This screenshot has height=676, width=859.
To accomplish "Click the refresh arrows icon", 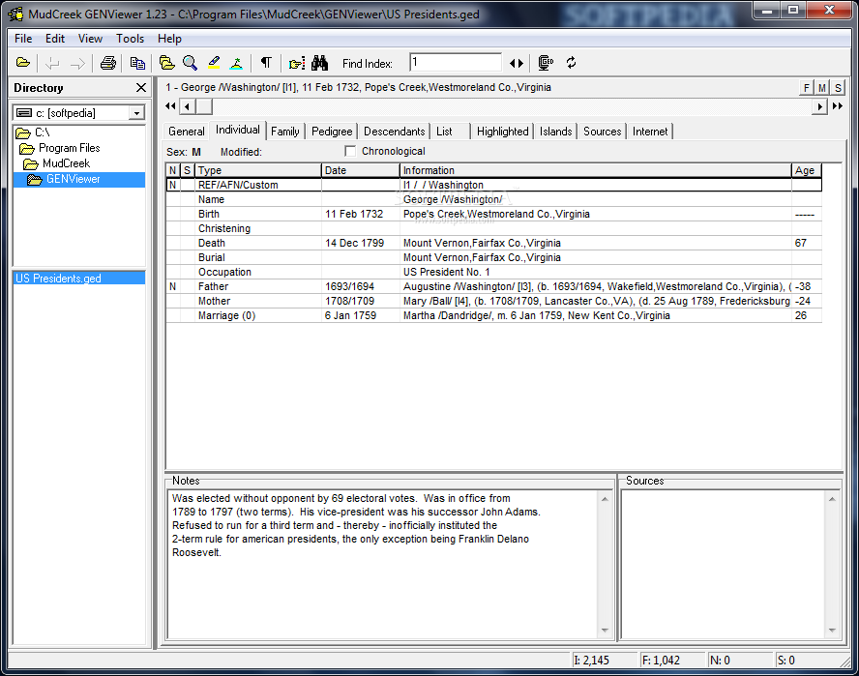I will point(572,63).
